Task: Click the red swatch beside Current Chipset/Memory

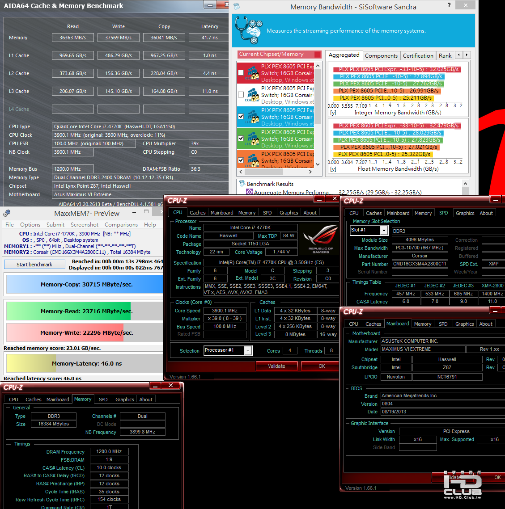Action: 318,54
